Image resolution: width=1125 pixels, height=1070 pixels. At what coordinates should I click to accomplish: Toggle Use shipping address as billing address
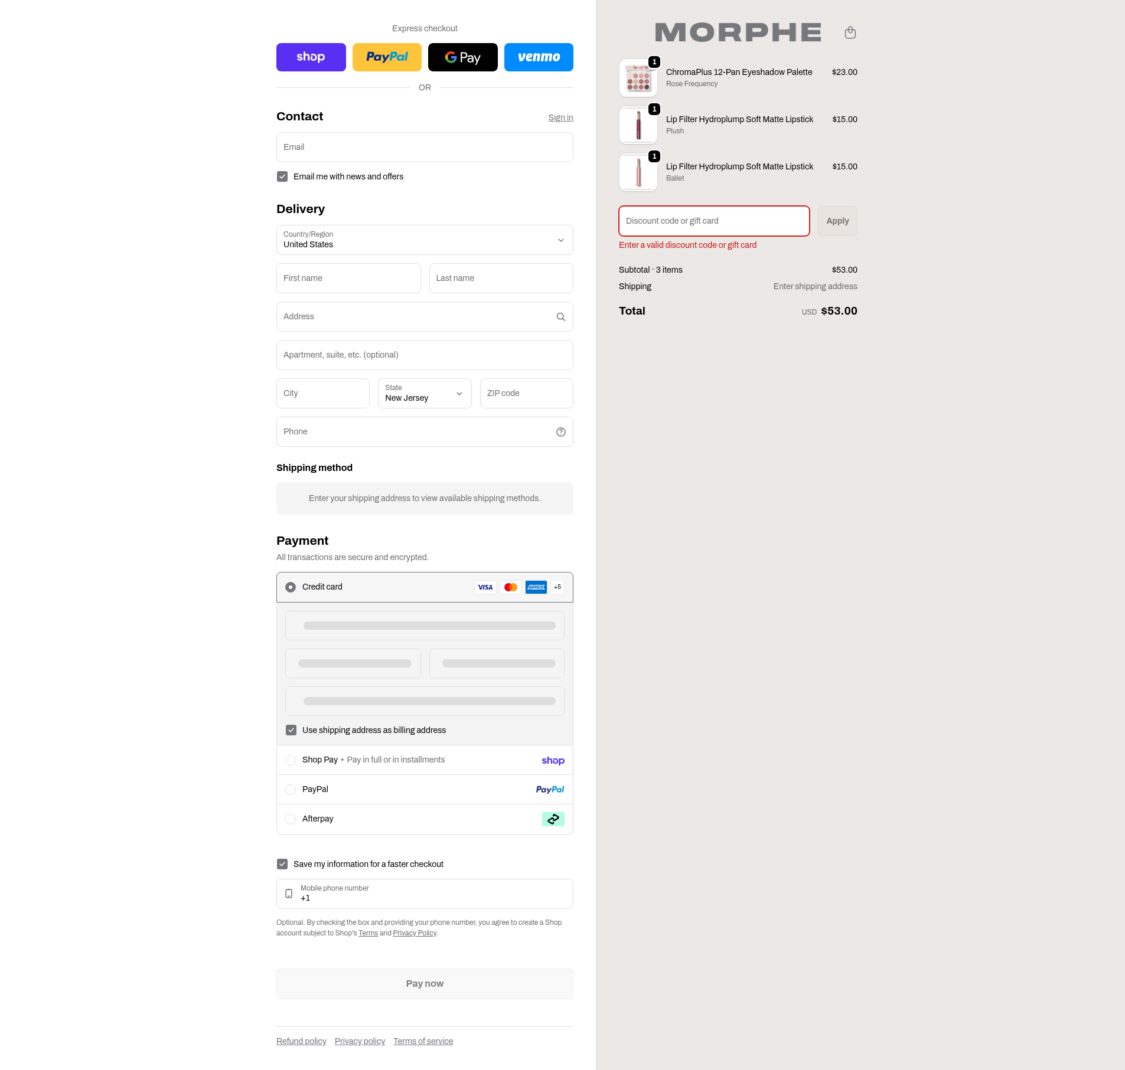(x=291, y=730)
